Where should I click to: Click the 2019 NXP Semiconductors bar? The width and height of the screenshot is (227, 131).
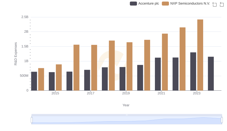click(129, 66)
